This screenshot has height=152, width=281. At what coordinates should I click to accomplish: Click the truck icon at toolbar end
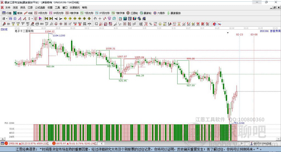click(144, 19)
